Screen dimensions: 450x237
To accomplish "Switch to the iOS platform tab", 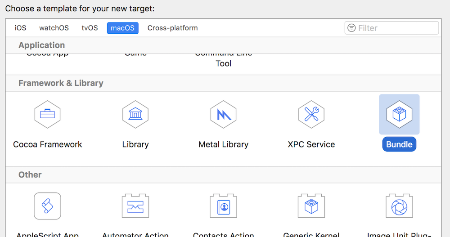I will tap(20, 28).
